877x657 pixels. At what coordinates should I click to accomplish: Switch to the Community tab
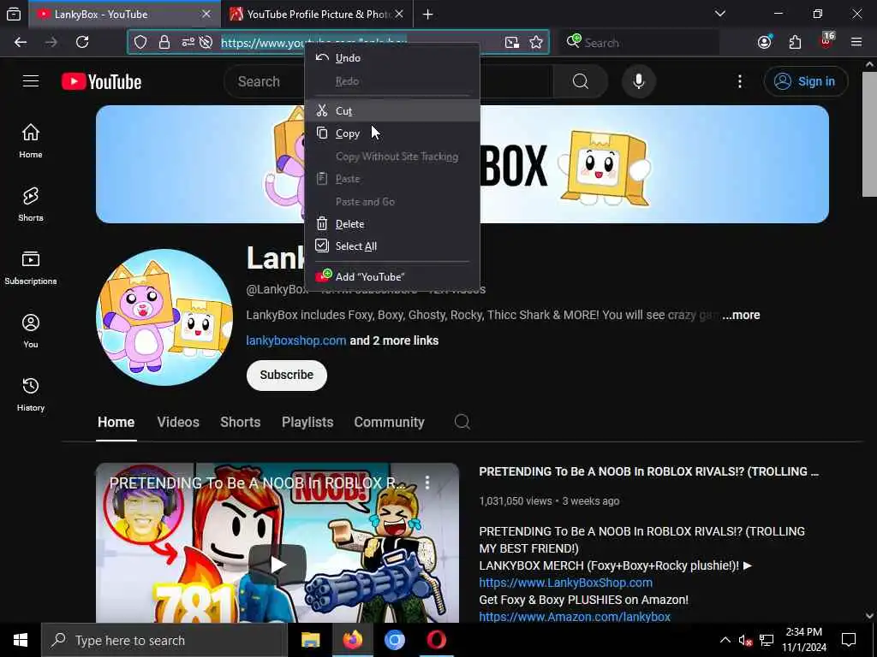click(x=389, y=423)
